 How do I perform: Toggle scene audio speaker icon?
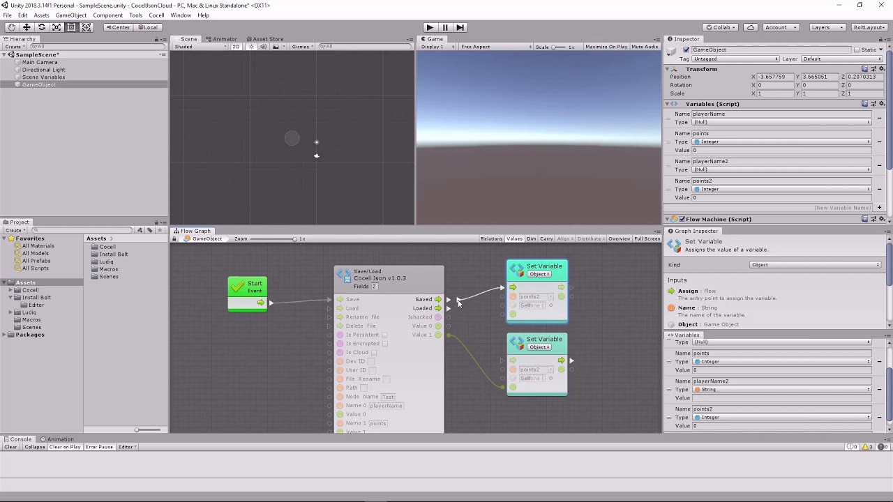pos(264,47)
